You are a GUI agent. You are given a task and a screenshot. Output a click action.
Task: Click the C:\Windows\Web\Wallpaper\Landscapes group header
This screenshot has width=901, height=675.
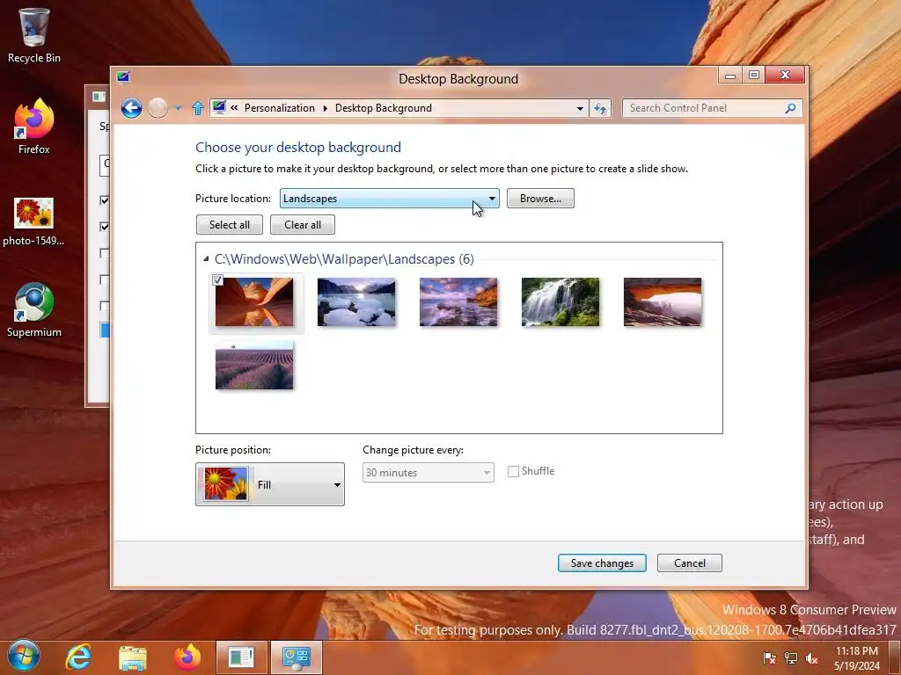coord(344,259)
